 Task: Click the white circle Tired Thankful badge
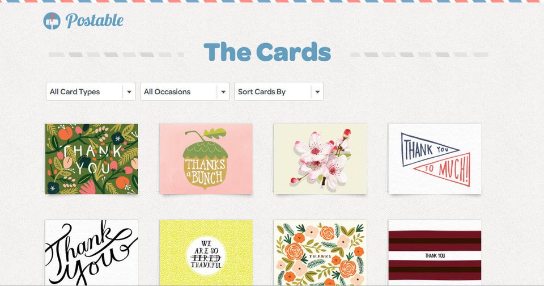coord(206,257)
